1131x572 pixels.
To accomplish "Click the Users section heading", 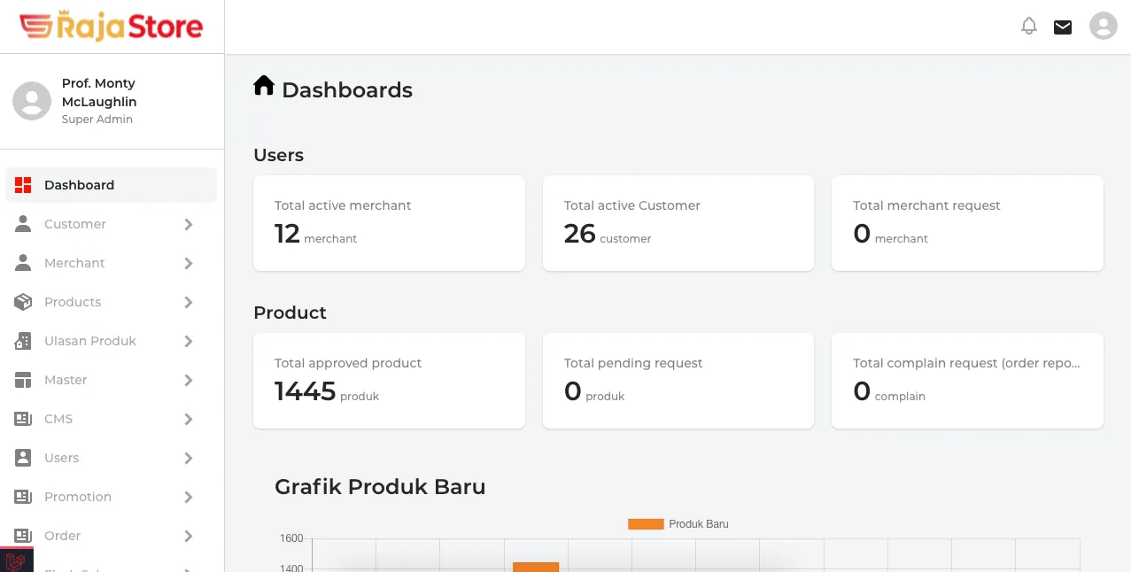I will tap(278, 155).
